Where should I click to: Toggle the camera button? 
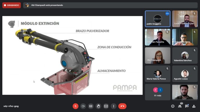(83, 106)
